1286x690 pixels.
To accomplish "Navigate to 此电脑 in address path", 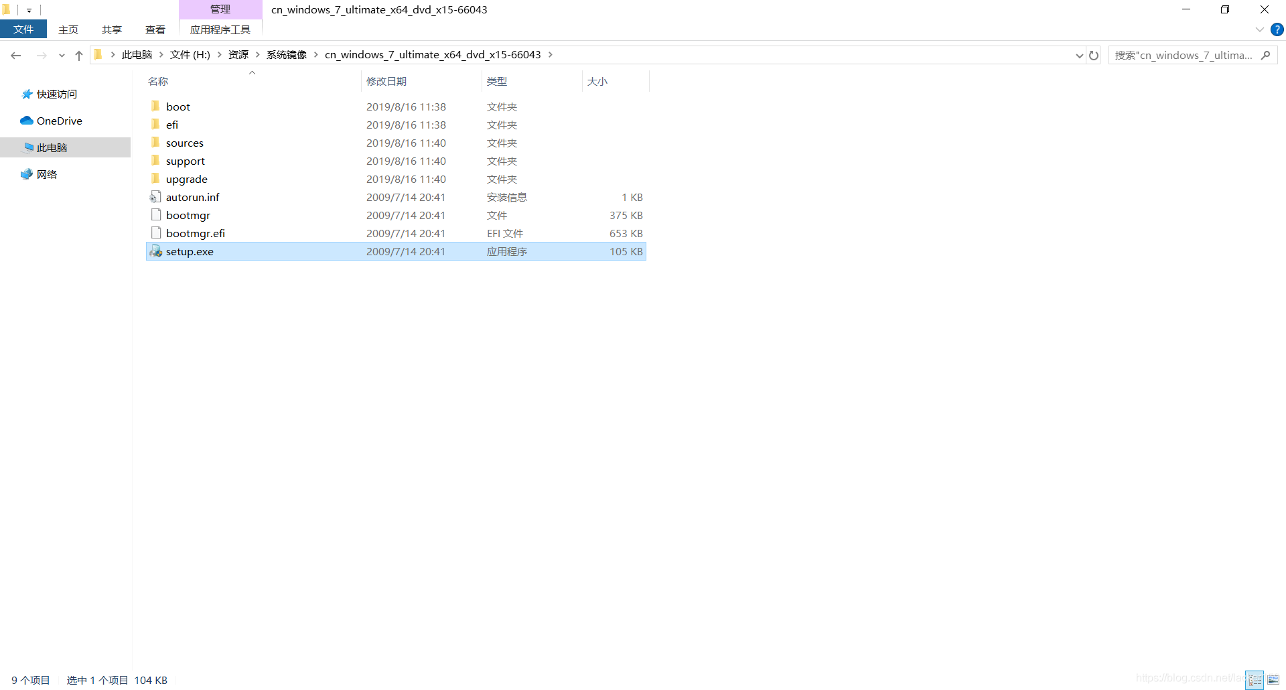I will [x=137, y=55].
